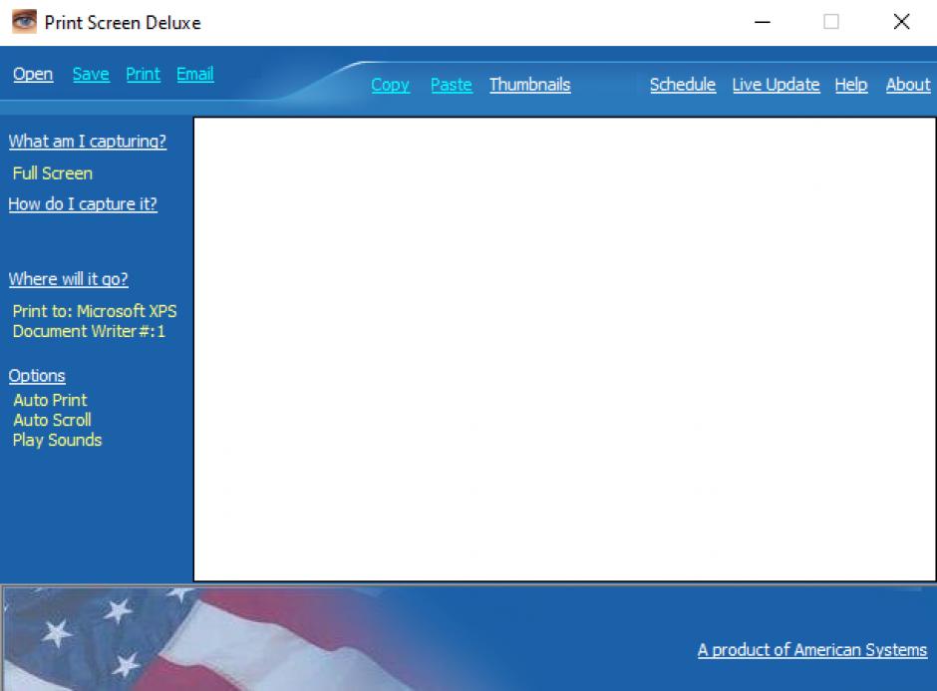Viewport: 937px width, 691px height.
Task: Click the eye application icon in title bar
Action: coord(25,22)
